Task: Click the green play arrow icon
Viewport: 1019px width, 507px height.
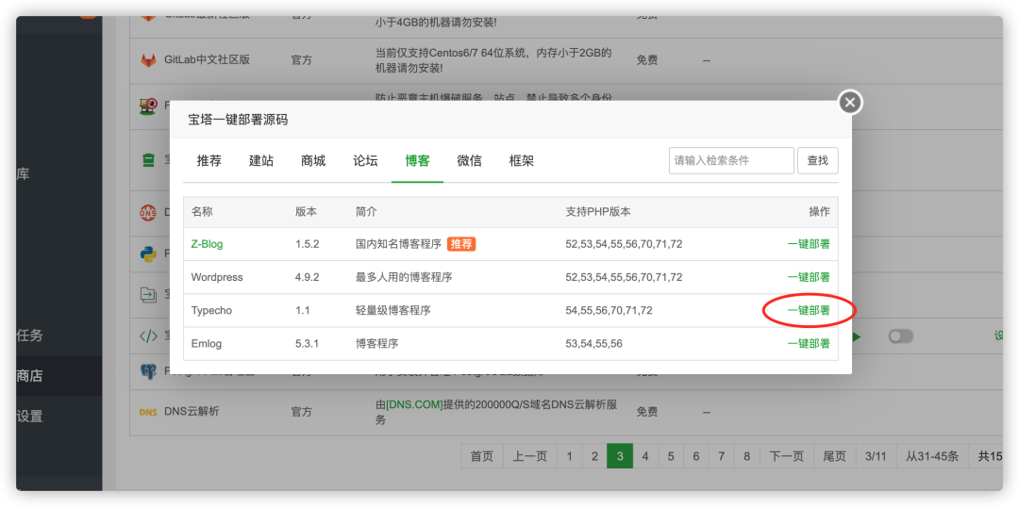Action: [x=857, y=337]
